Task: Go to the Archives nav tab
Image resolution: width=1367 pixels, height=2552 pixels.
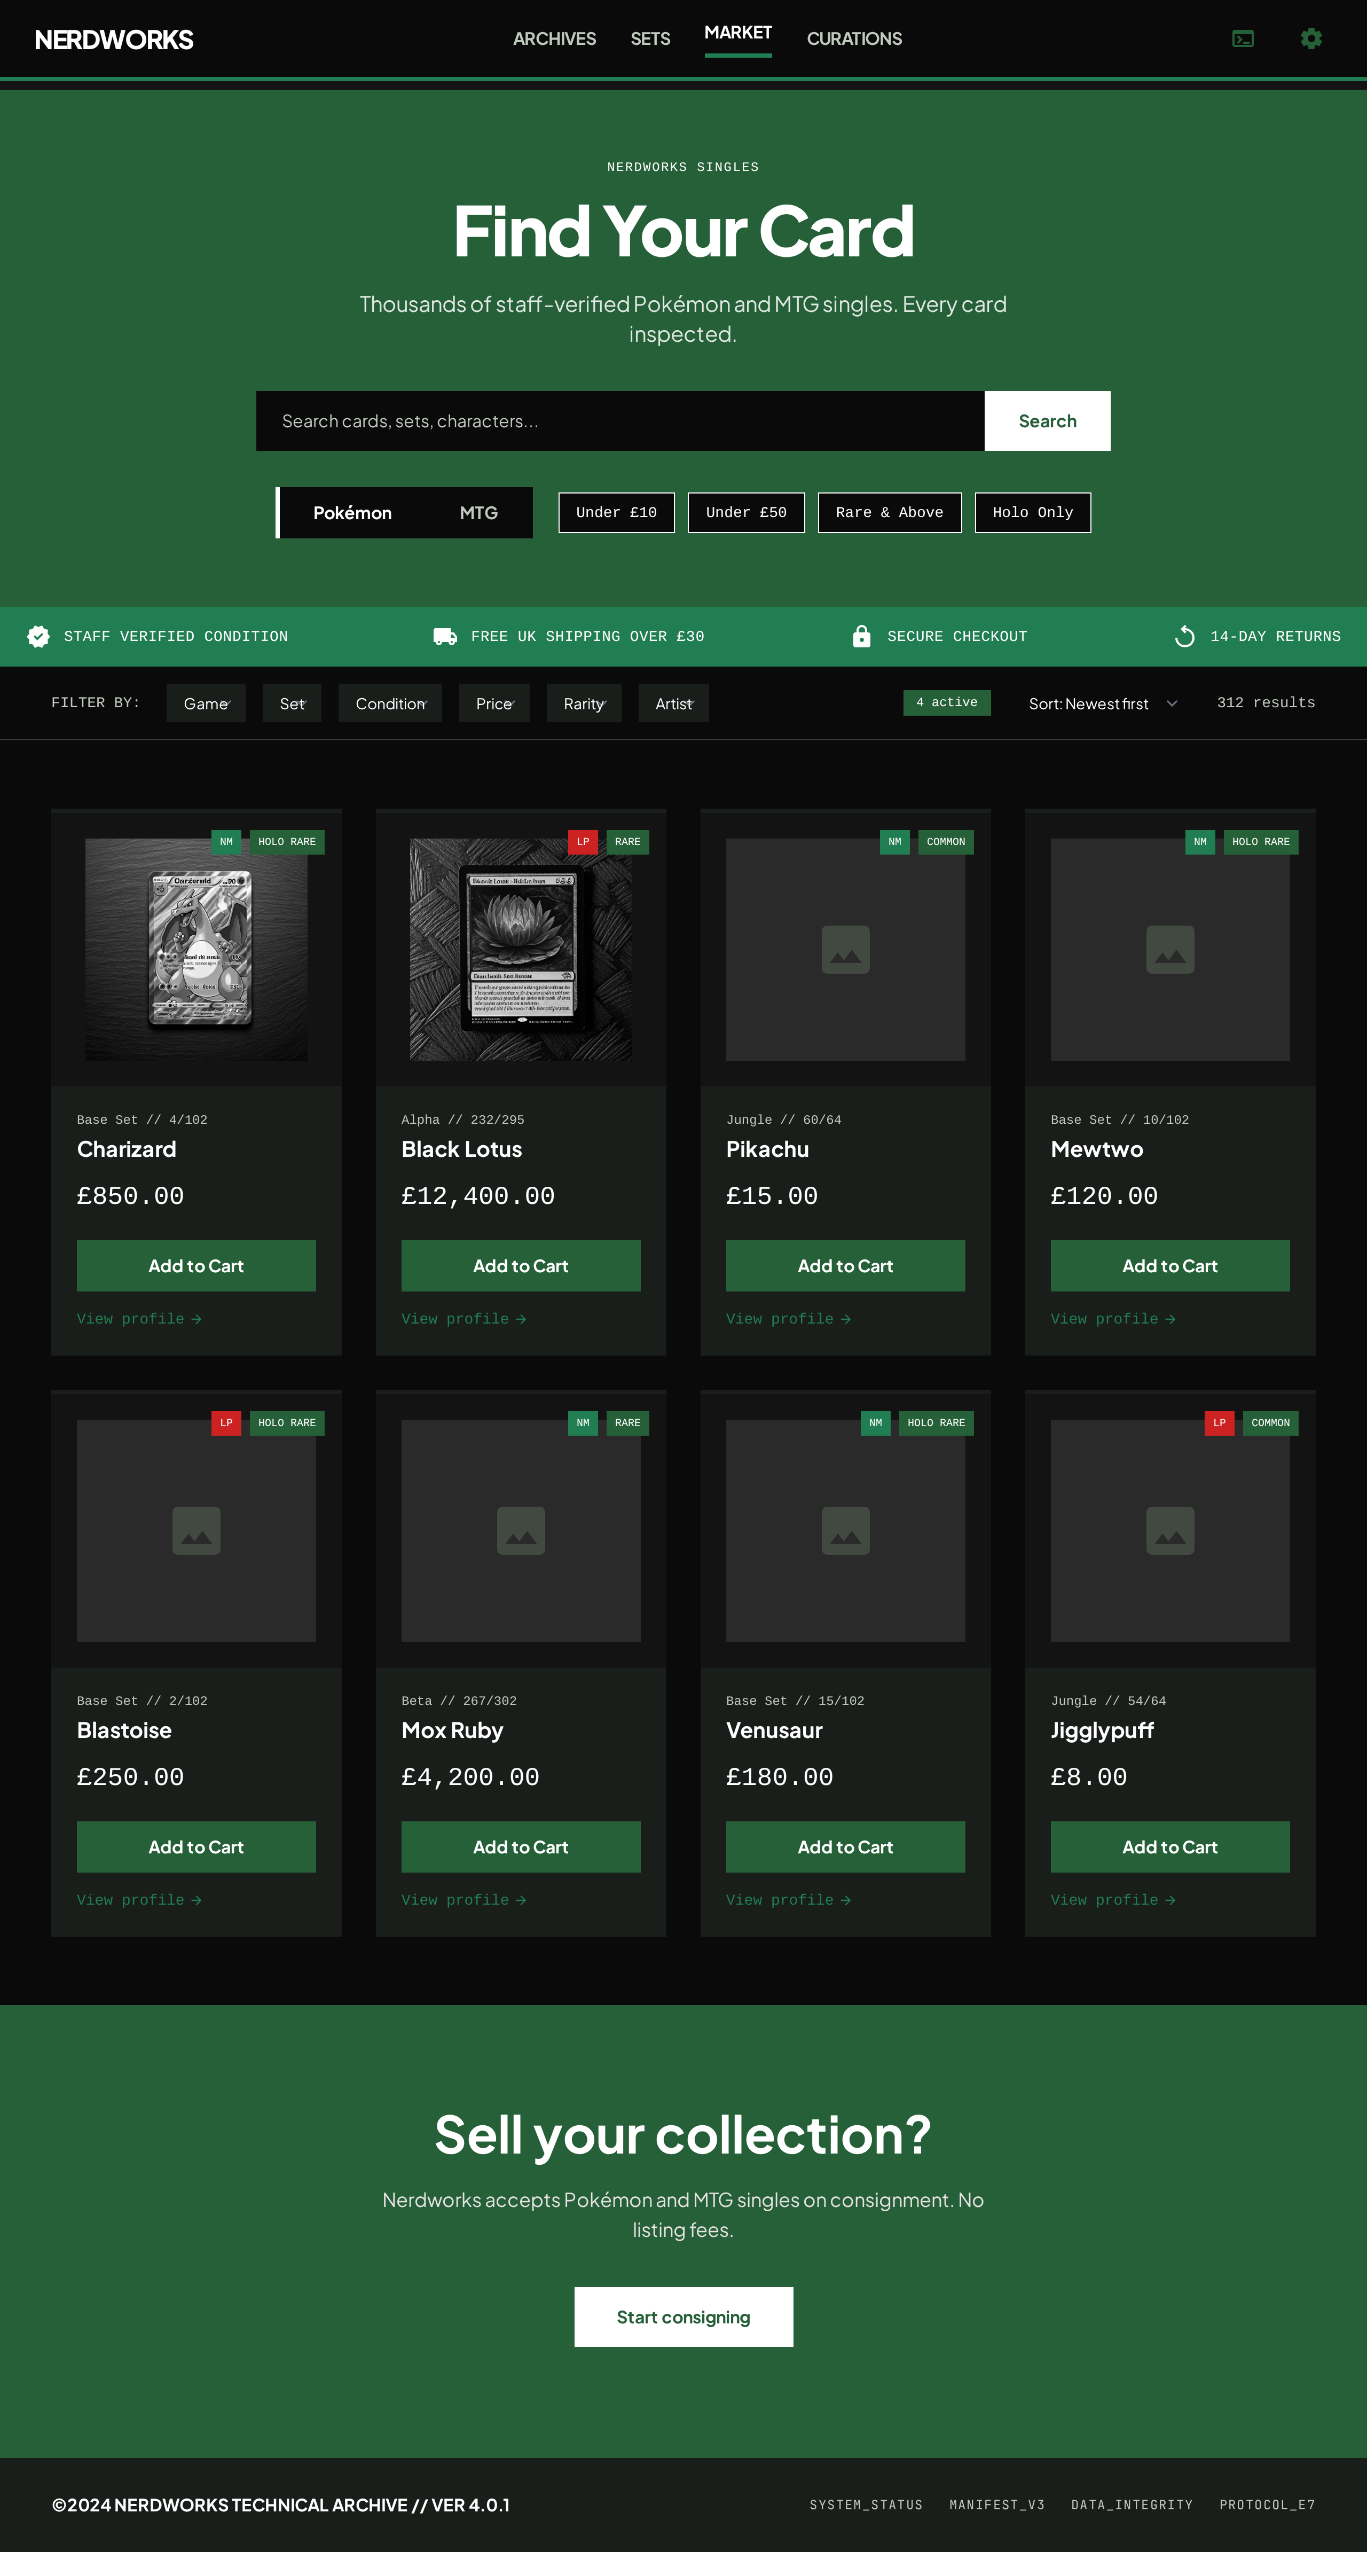Action: (x=554, y=38)
